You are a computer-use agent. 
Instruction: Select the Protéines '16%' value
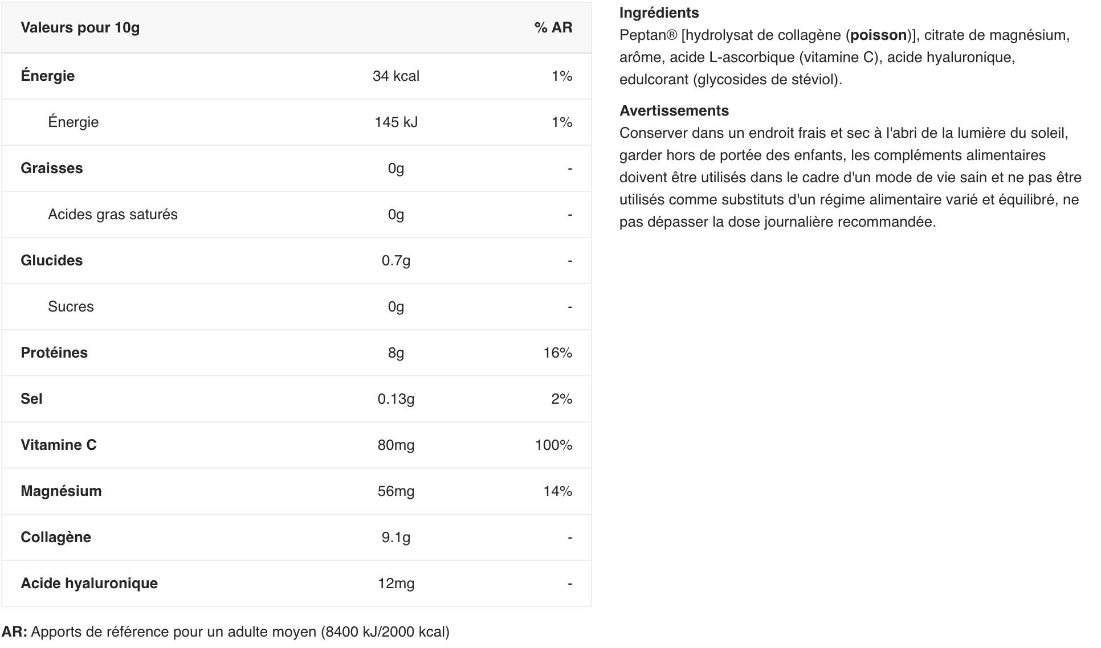557,352
